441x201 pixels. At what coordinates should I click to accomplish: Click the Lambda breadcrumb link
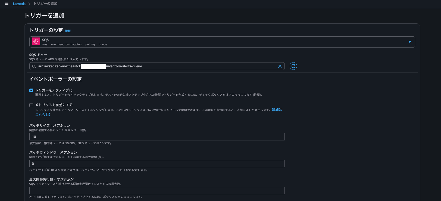[x=19, y=4]
